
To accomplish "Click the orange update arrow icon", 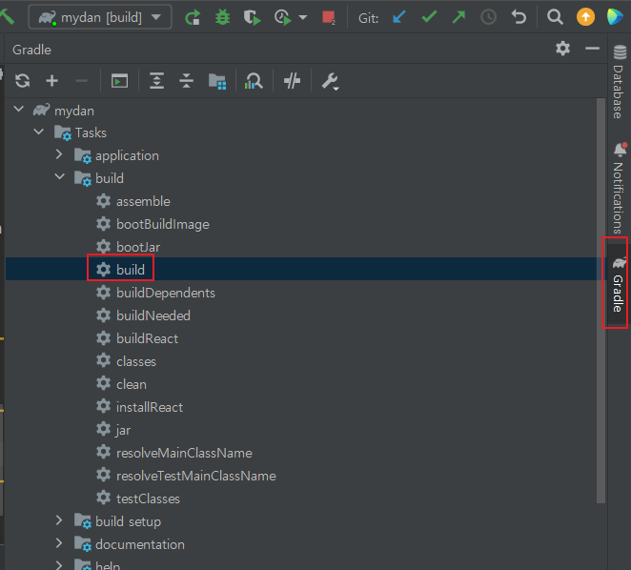I will pos(585,17).
